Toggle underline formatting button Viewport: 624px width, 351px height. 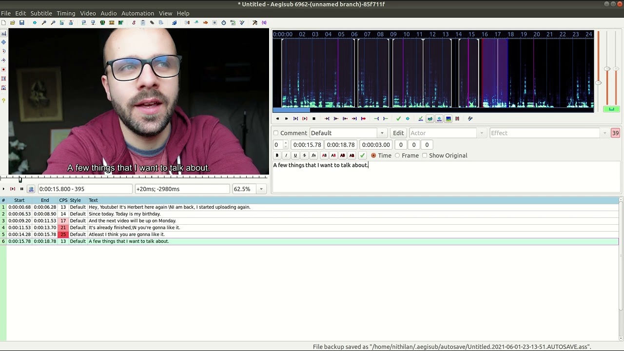(x=295, y=156)
